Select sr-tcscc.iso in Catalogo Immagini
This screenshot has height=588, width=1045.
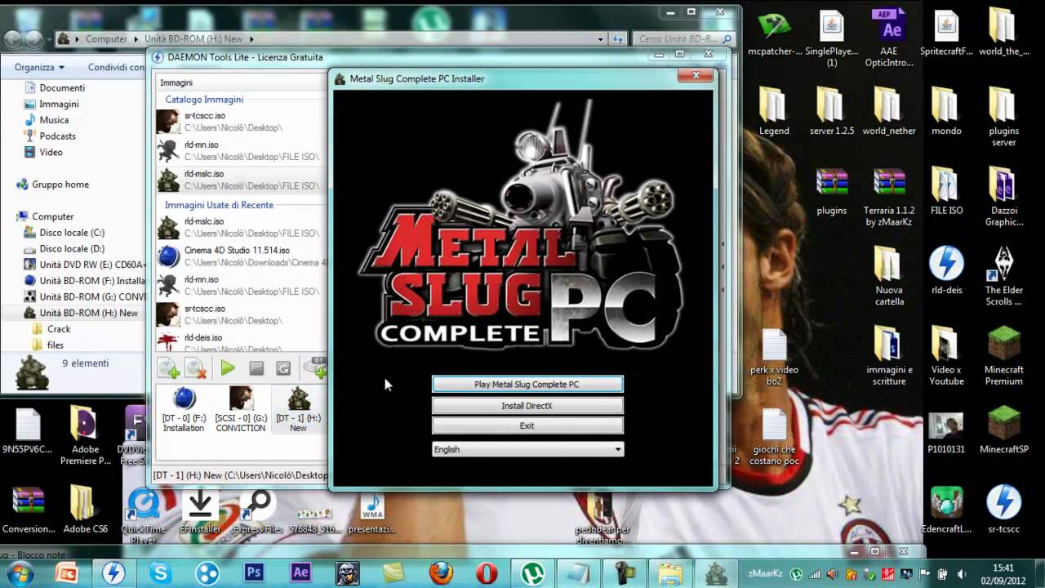pyautogui.click(x=241, y=122)
